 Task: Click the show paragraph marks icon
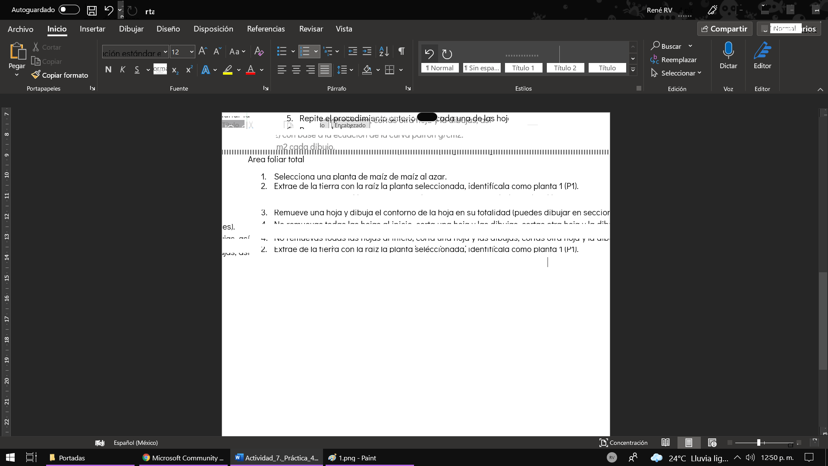pyautogui.click(x=401, y=51)
